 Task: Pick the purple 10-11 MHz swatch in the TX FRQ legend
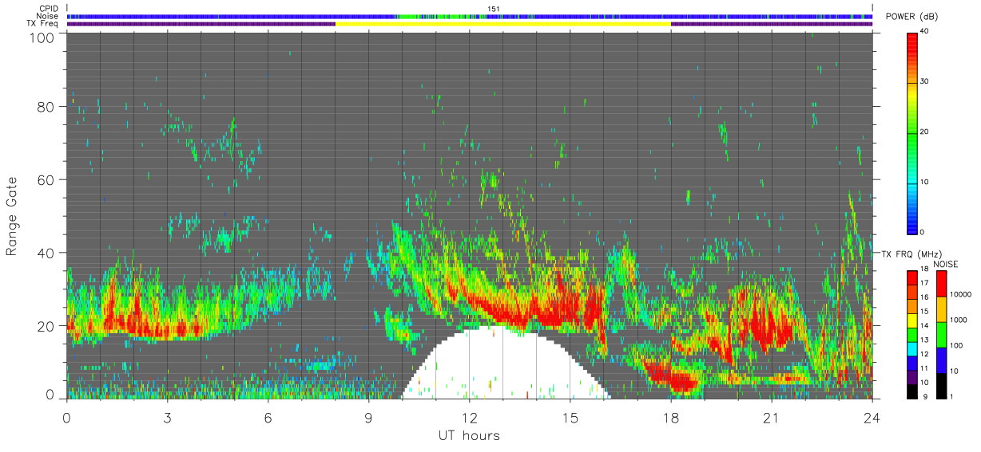913,377
